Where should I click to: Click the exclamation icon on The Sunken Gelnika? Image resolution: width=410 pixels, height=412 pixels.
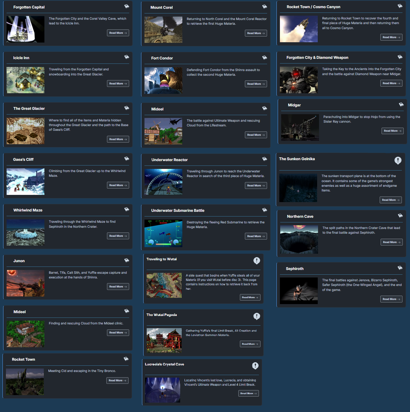pyautogui.click(x=398, y=160)
